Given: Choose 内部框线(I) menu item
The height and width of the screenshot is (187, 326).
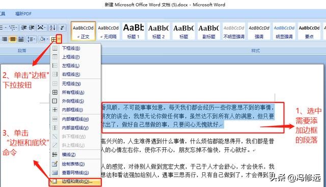Looking at the screenshot, I should point(76,110).
